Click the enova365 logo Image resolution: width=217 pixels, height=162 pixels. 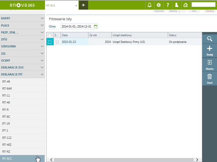[x=22, y=5]
